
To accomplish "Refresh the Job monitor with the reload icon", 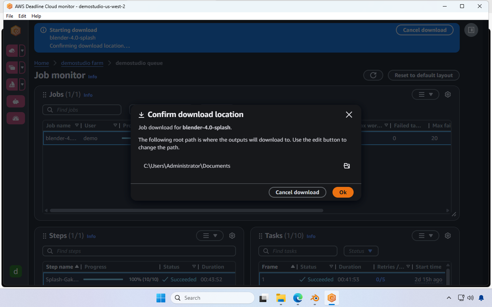I will click(x=373, y=75).
